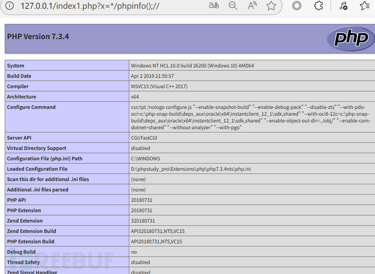The width and height of the screenshot is (375, 274).
Task: Click the Thread Safety row label
Action: pos(23,262)
